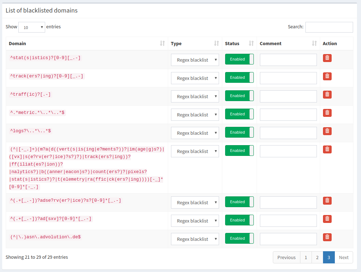
Task: Select domain text ^stat(s|istics)?[0-9][_.-]
Action: click(x=46, y=58)
